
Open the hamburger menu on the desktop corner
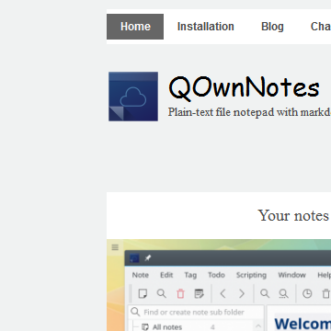(115, 247)
